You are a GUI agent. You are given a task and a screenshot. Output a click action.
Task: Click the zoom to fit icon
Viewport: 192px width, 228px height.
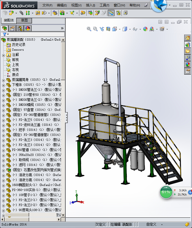pyautogui.click(x=89, y=29)
